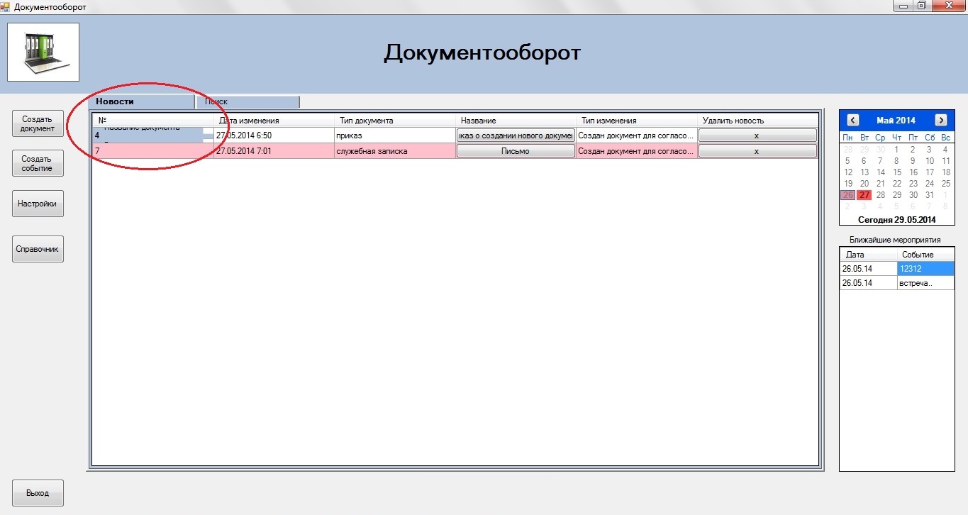Choose day 20 in the calendar

coord(864,184)
